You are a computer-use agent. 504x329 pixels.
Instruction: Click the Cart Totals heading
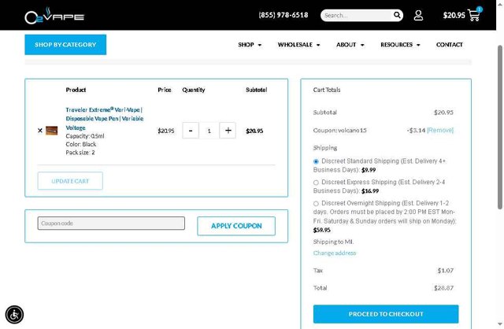click(327, 90)
